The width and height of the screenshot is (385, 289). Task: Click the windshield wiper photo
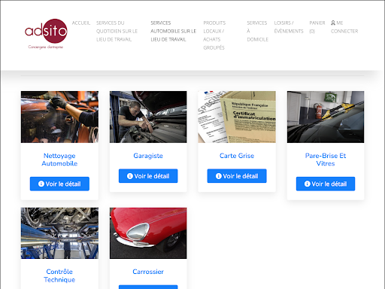(x=326, y=117)
